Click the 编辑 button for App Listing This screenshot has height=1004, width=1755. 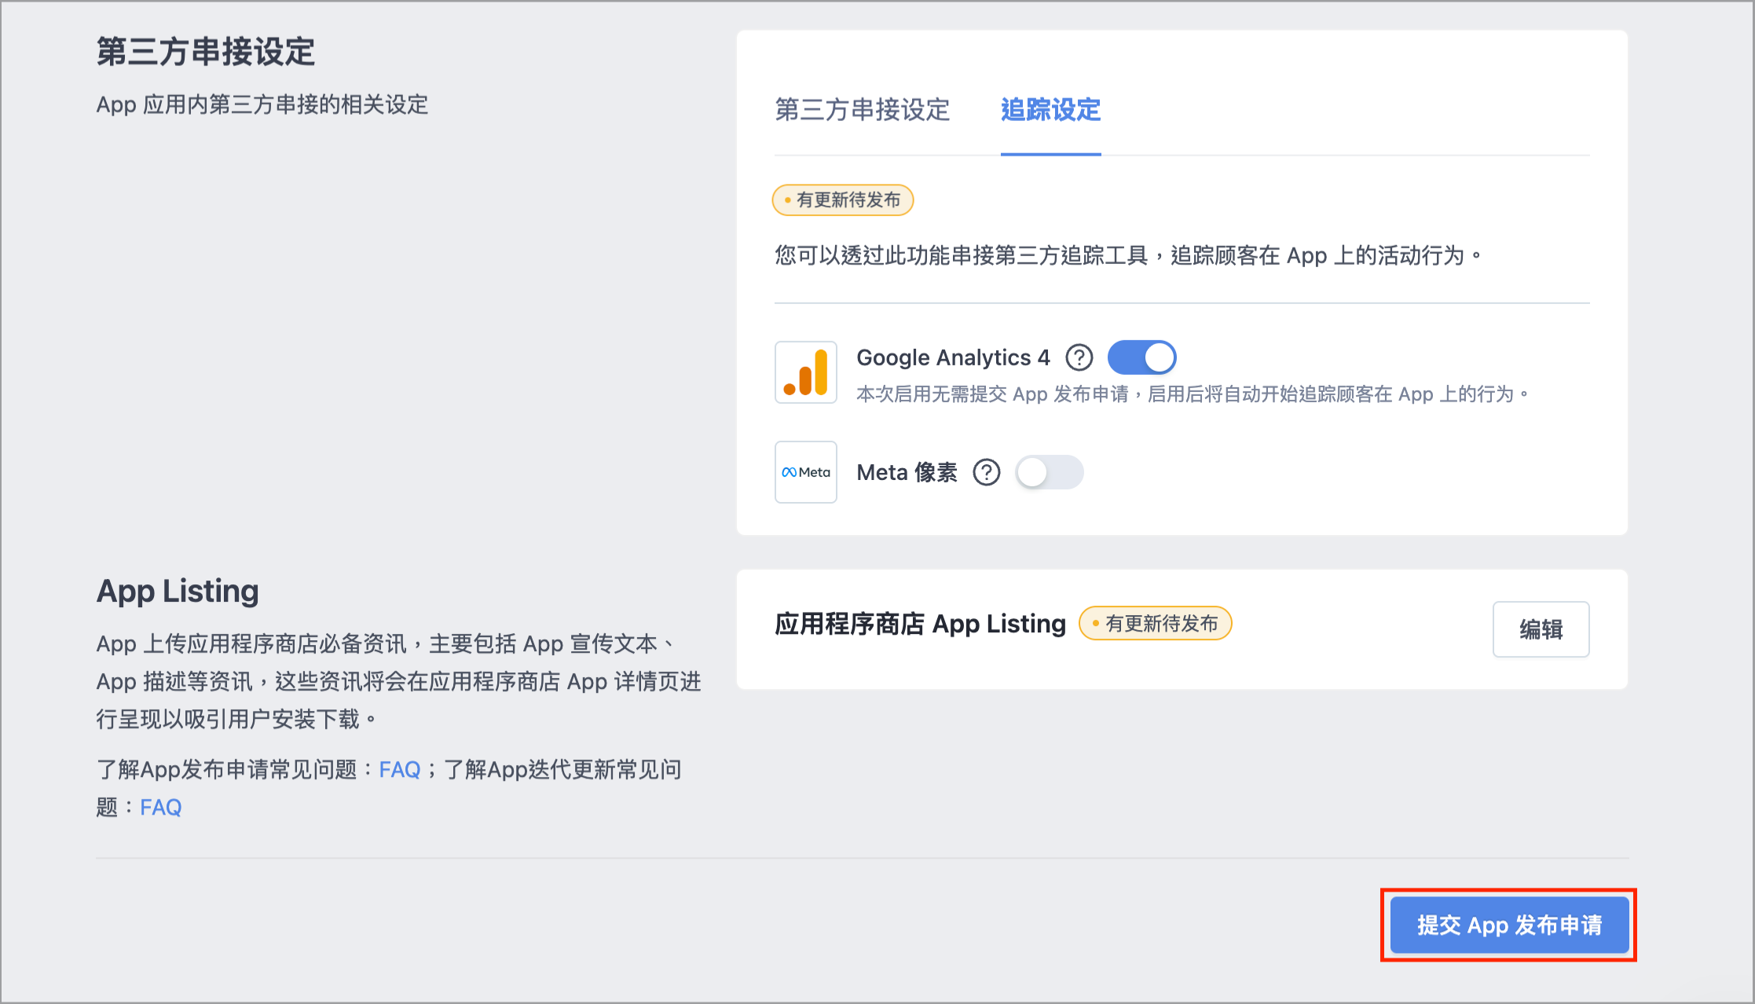coord(1541,629)
